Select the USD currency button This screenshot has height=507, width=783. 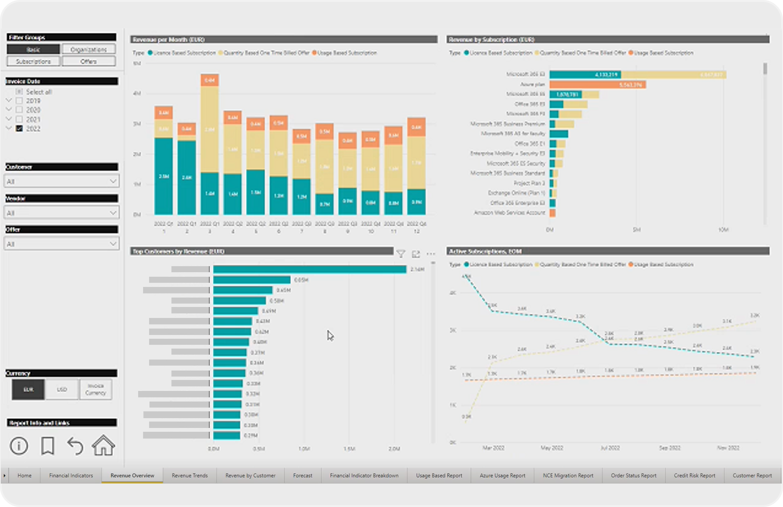tap(62, 389)
